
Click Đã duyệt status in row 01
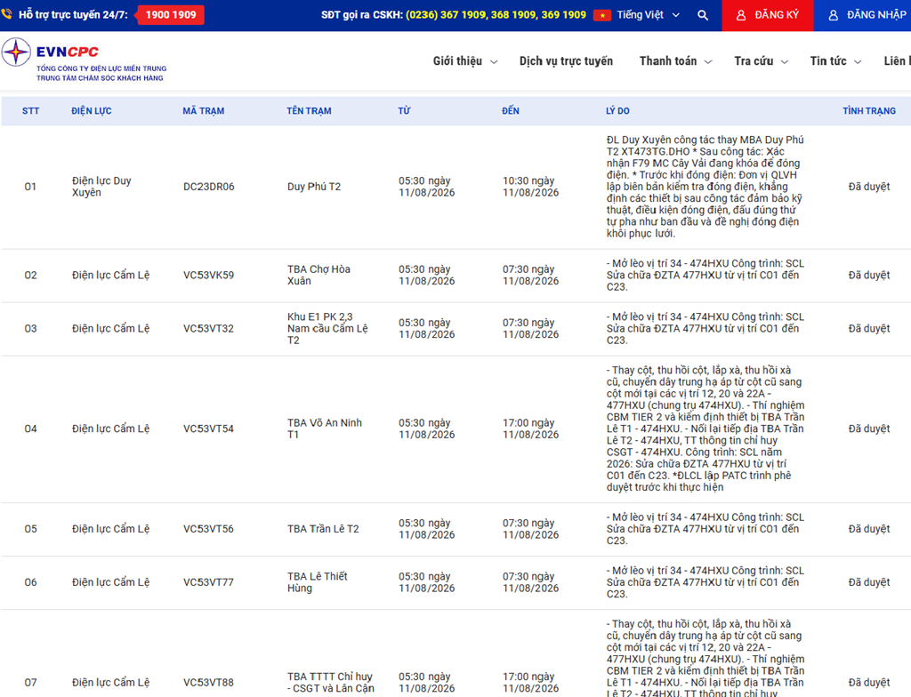(x=869, y=187)
